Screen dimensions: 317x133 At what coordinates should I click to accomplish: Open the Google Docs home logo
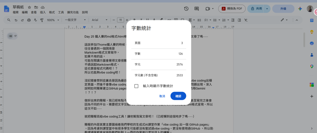coord(7,9)
